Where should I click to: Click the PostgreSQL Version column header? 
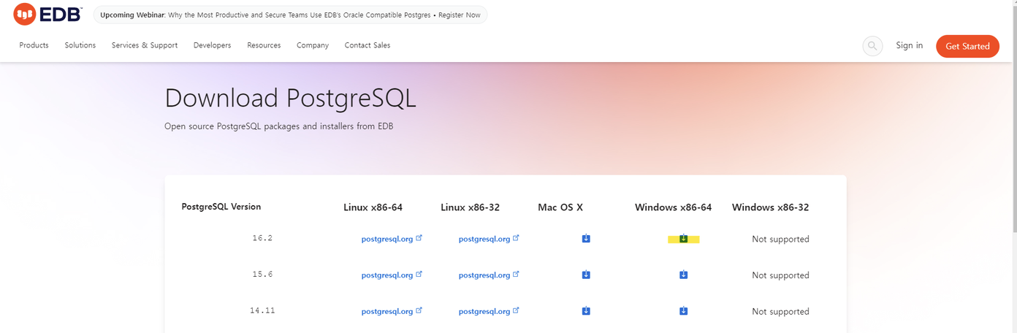pos(221,207)
